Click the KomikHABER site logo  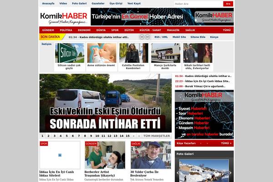[x=64, y=18]
